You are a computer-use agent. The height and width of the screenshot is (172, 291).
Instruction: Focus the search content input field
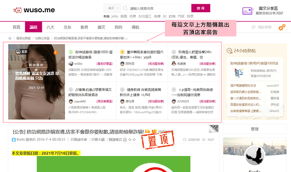point(156,8)
